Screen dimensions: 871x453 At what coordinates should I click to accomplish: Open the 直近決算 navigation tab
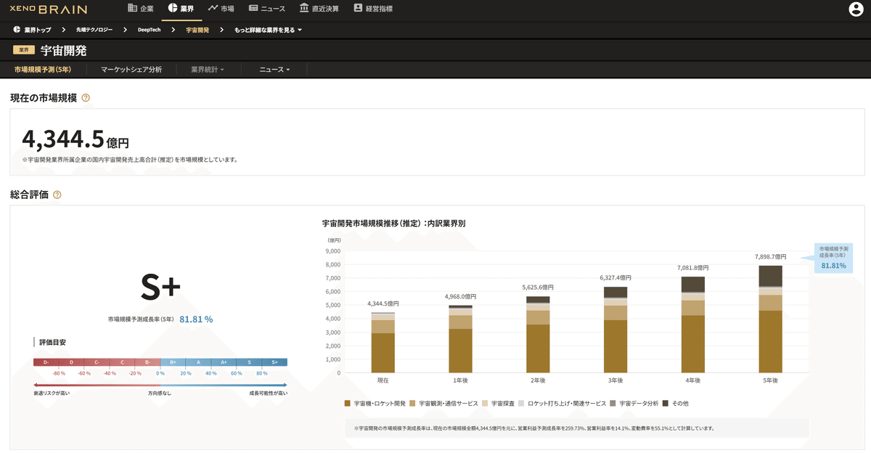coord(319,9)
